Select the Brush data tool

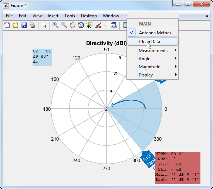click(x=98, y=25)
